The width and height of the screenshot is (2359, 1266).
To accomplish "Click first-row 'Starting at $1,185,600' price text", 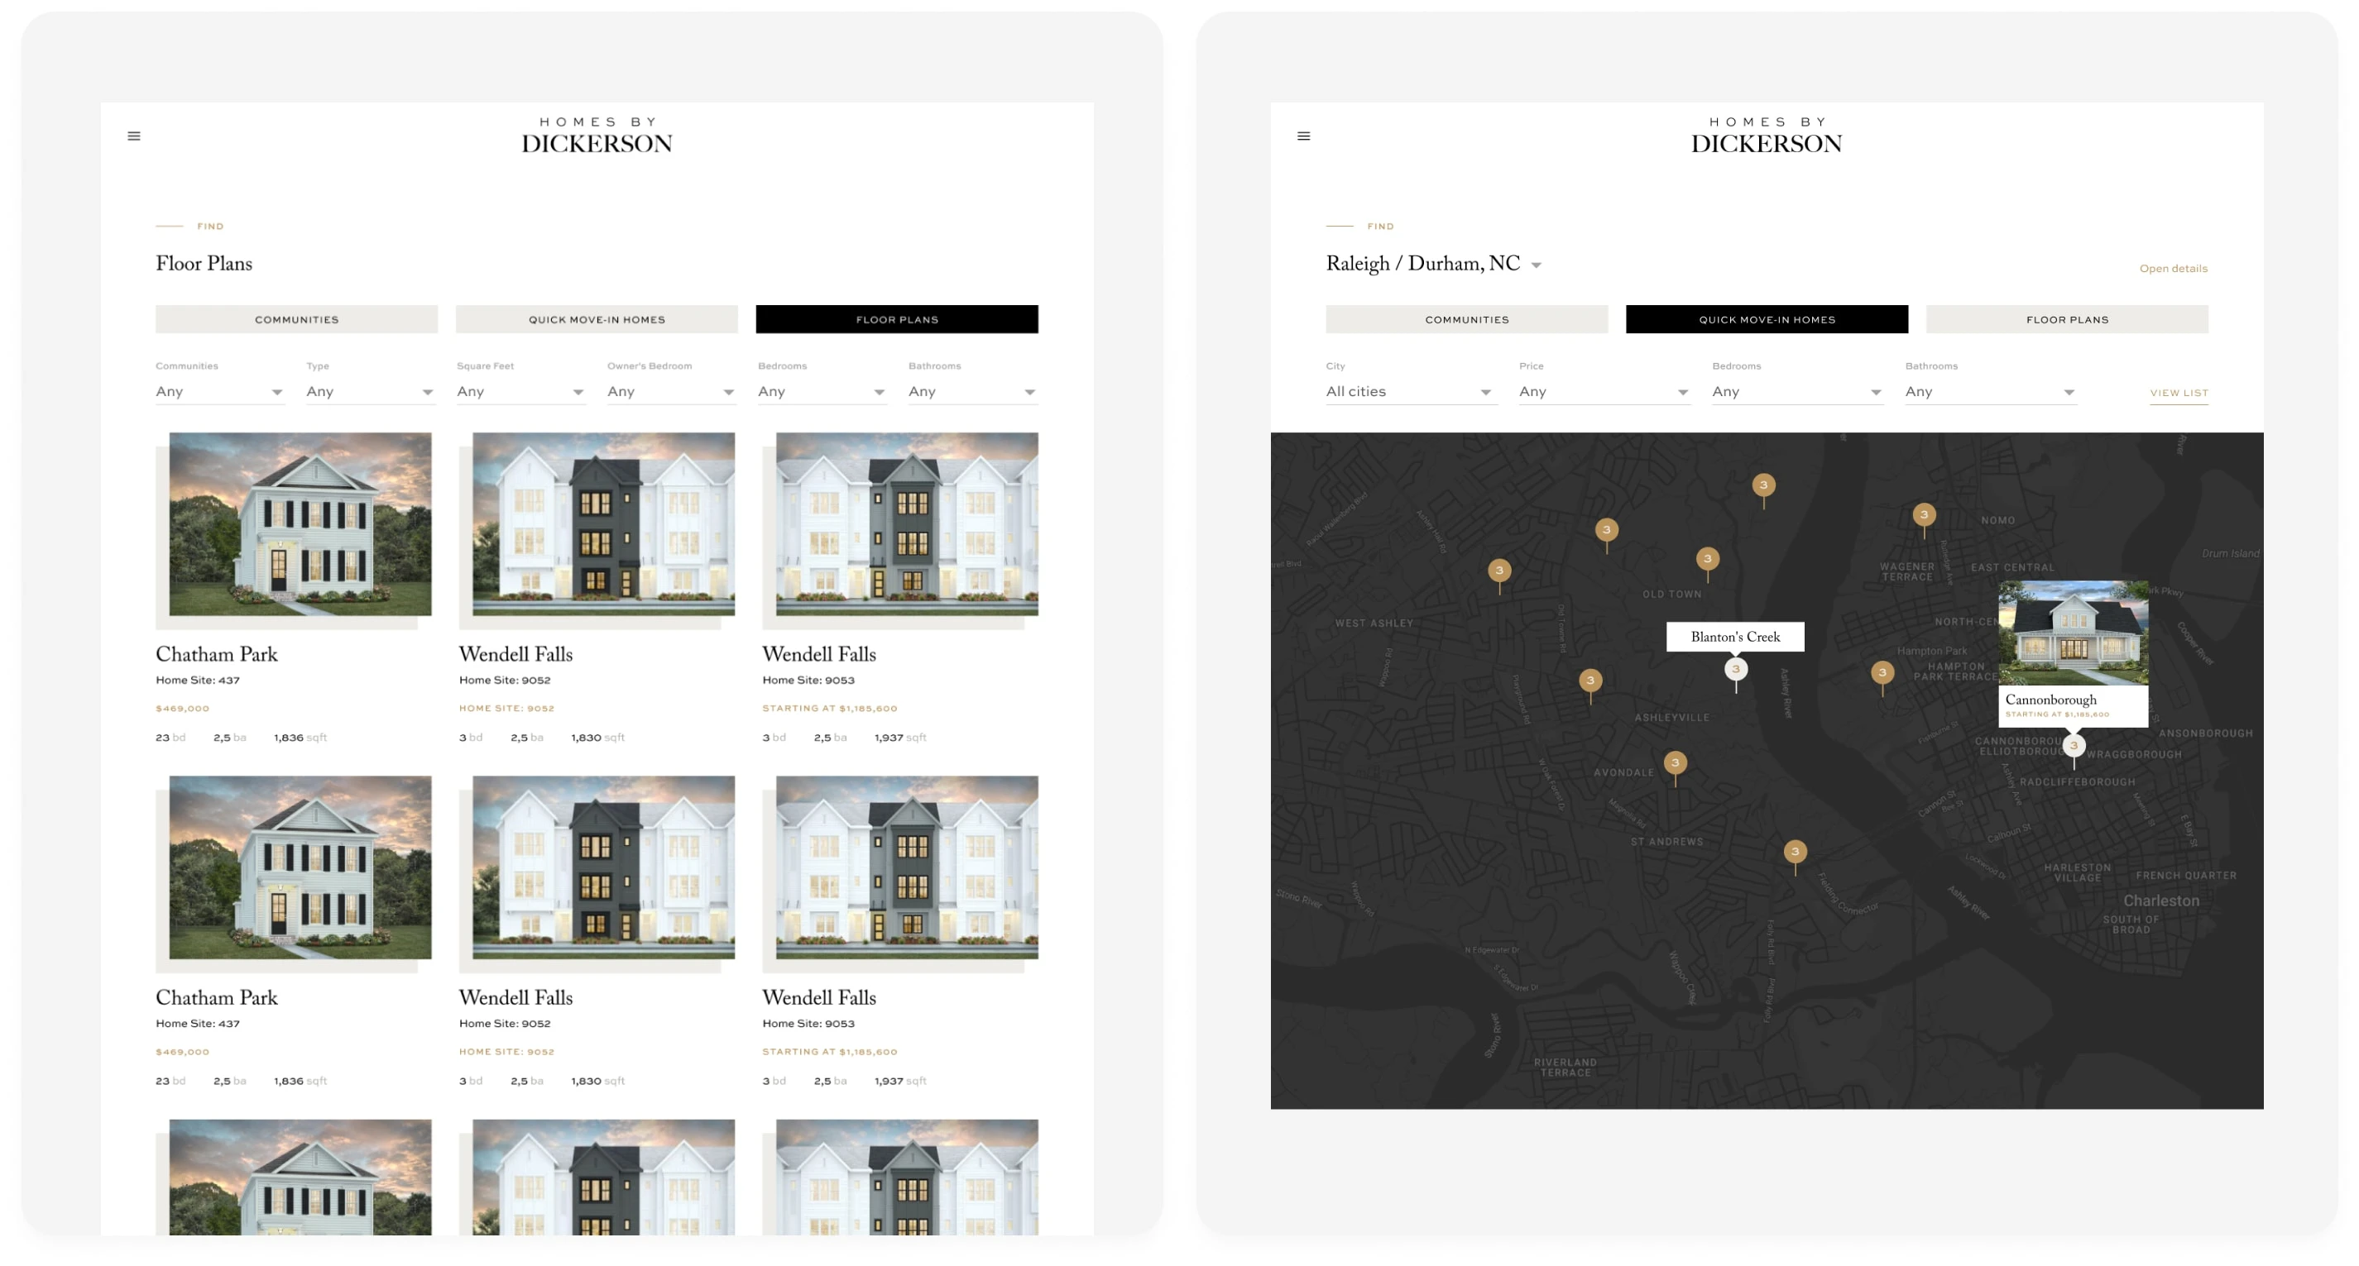I will 830,709.
